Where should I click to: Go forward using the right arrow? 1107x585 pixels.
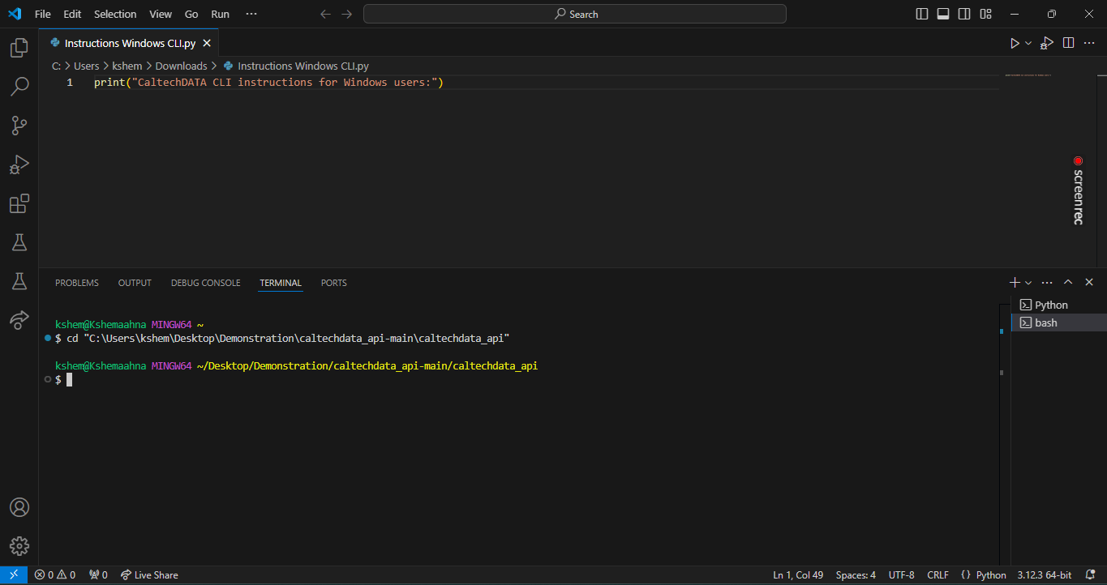(x=347, y=14)
